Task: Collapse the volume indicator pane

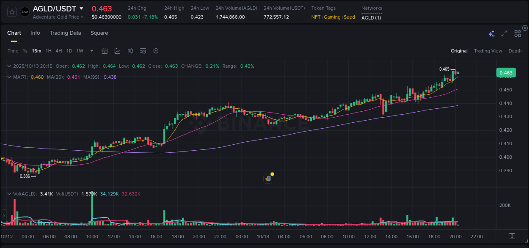Action: (x=9, y=194)
